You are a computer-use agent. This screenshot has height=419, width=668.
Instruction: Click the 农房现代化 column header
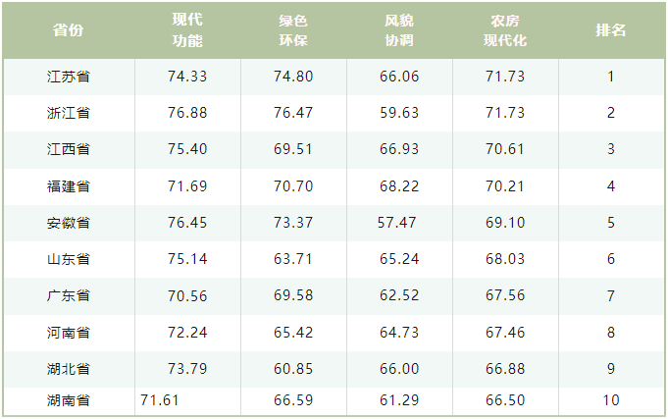pyautogui.click(x=505, y=30)
